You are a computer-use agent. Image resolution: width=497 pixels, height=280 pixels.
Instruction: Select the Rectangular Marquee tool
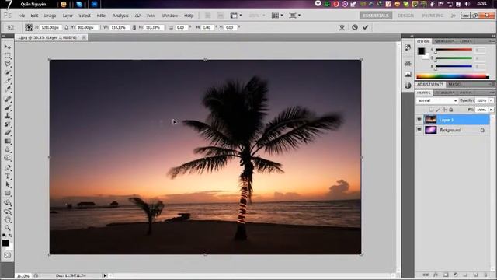click(x=8, y=55)
